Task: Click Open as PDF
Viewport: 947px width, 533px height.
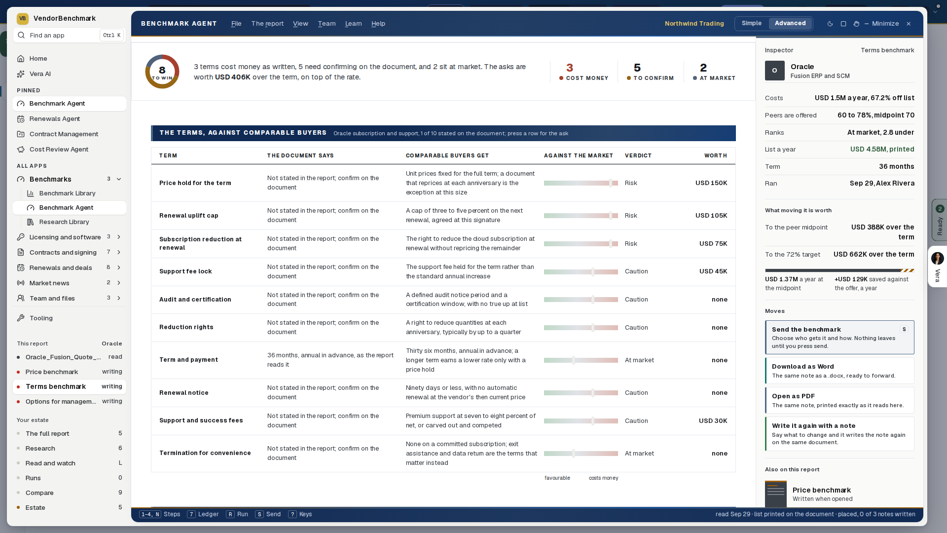Action: click(x=839, y=401)
